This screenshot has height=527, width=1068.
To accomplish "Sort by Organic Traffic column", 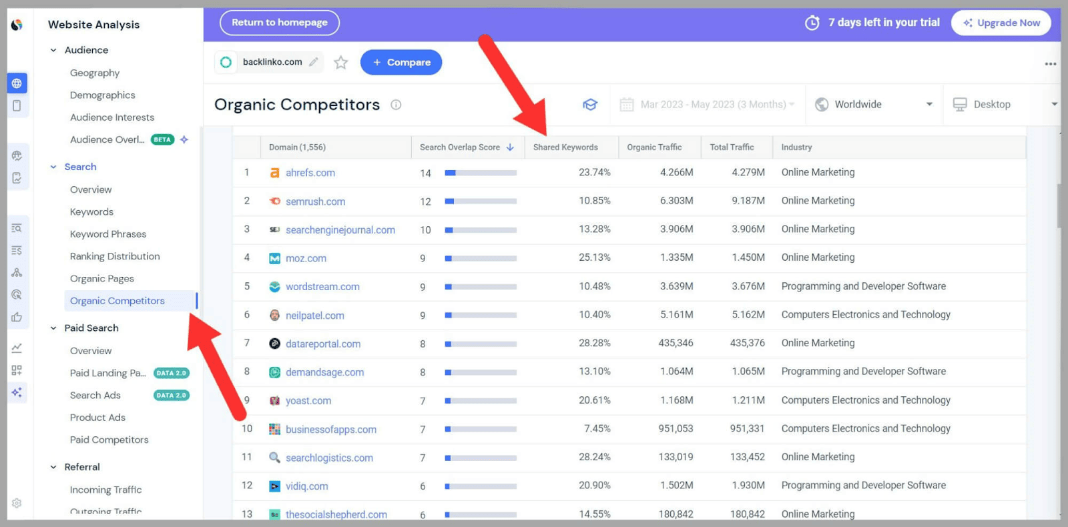I will 654,147.
